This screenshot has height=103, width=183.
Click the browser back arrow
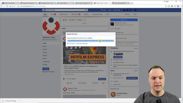2,6
